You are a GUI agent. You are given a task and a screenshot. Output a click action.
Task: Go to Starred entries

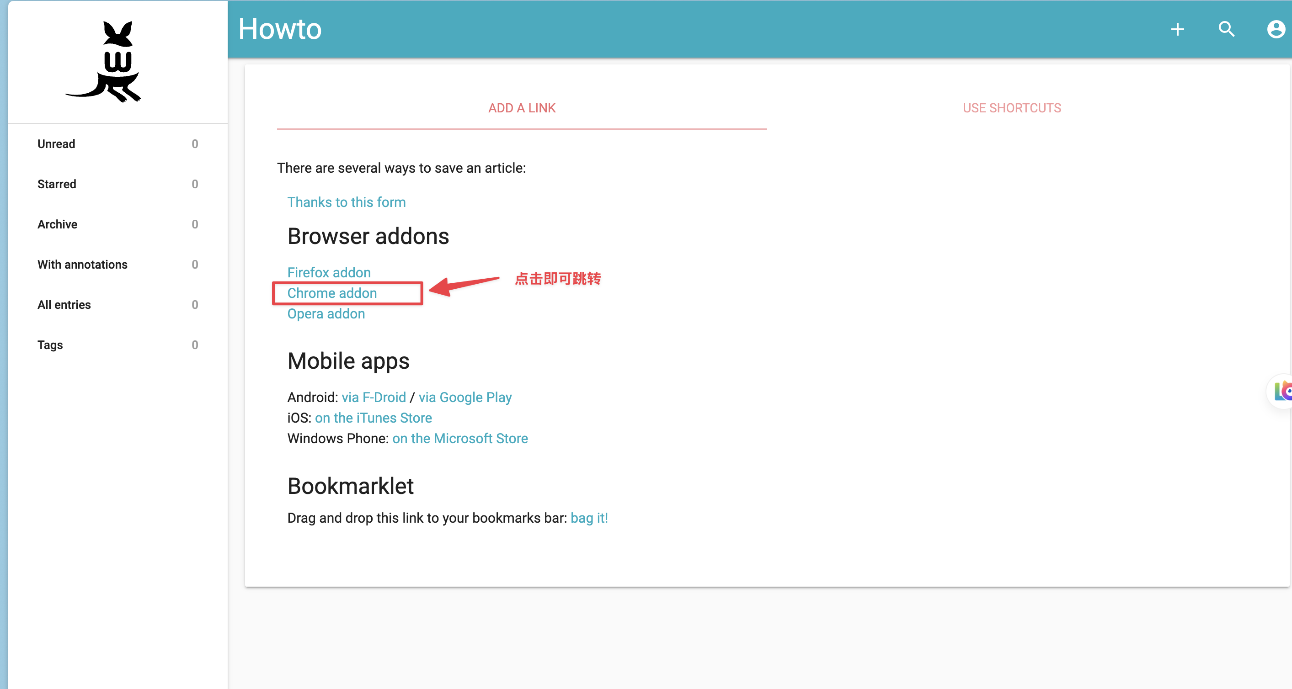pyautogui.click(x=118, y=184)
